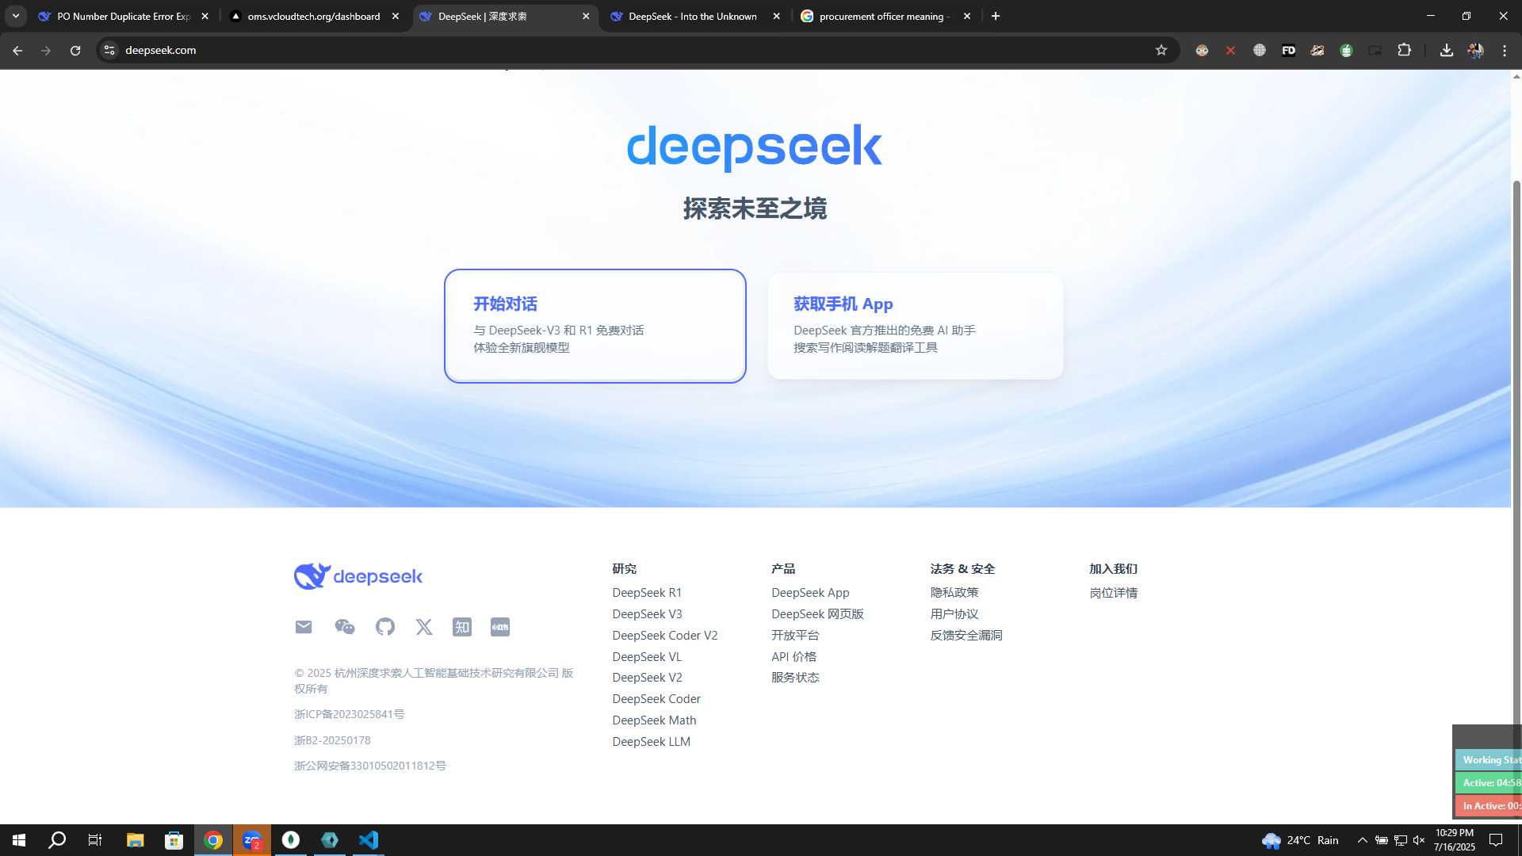Open the DeepSeek App product link

(810, 593)
